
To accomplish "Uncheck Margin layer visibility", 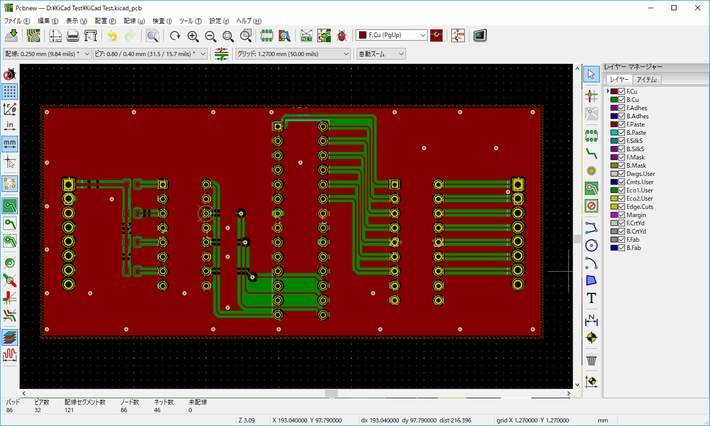I will pos(622,215).
